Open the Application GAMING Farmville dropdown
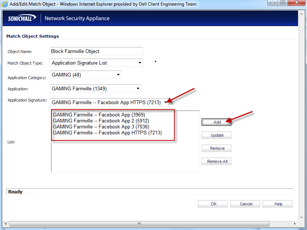This screenshot has width=307, height=230. tap(95, 88)
